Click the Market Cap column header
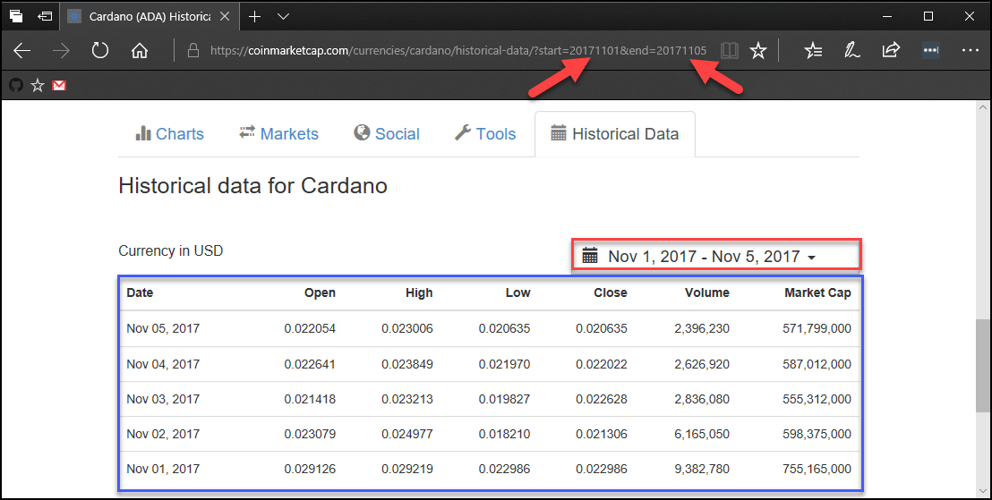This screenshot has width=992, height=500. click(817, 292)
